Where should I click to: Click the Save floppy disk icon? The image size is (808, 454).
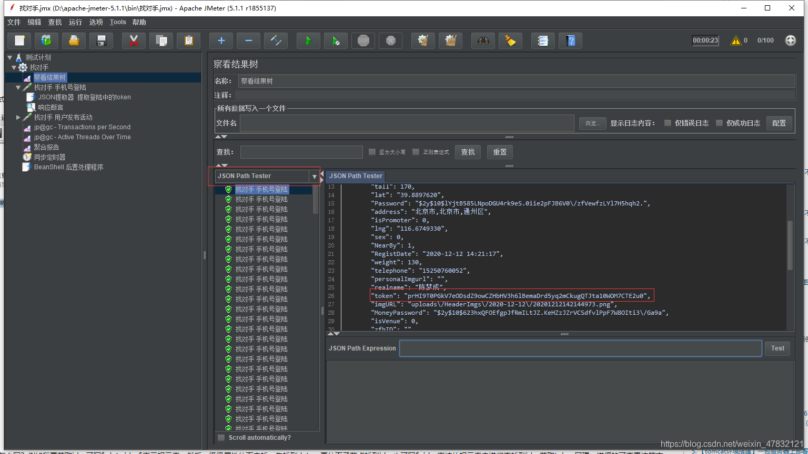point(102,40)
